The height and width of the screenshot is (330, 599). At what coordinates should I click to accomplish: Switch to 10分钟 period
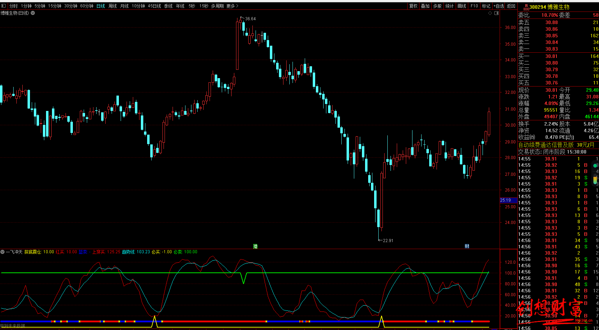(138, 6)
